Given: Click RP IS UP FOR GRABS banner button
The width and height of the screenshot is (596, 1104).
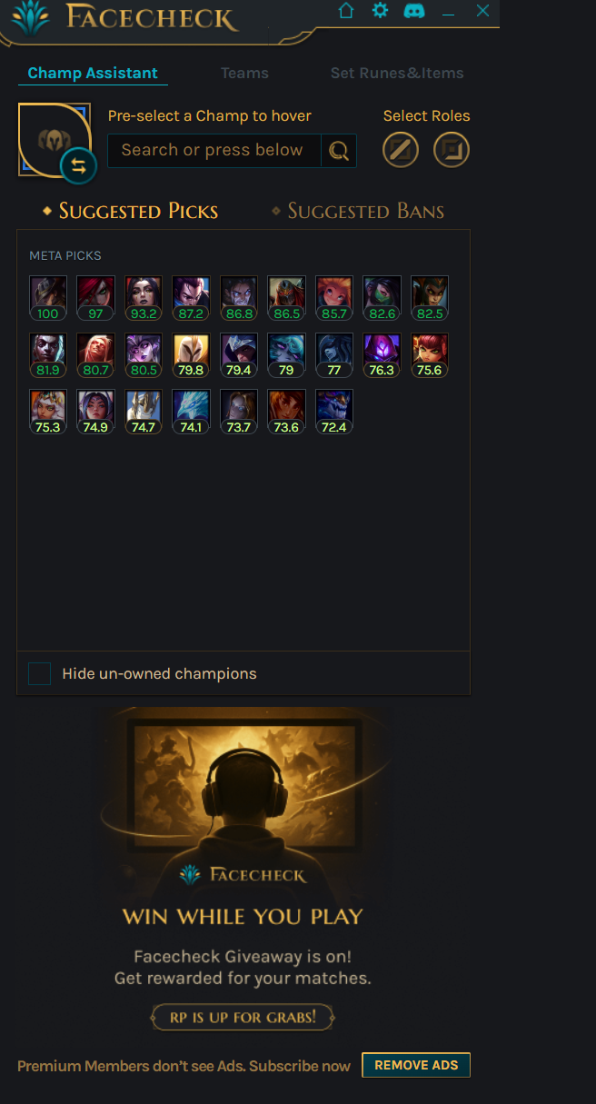Looking at the screenshot, I should click(x=243, y=1017).
